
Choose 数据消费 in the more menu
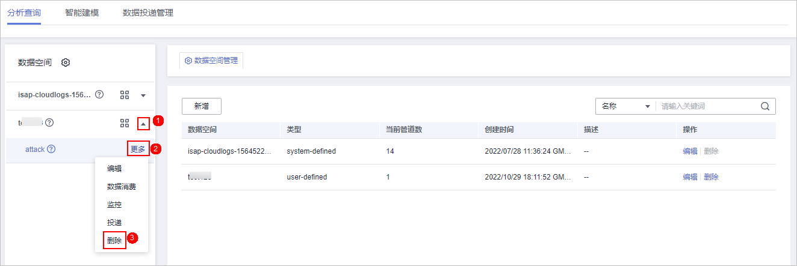[121, 187]
